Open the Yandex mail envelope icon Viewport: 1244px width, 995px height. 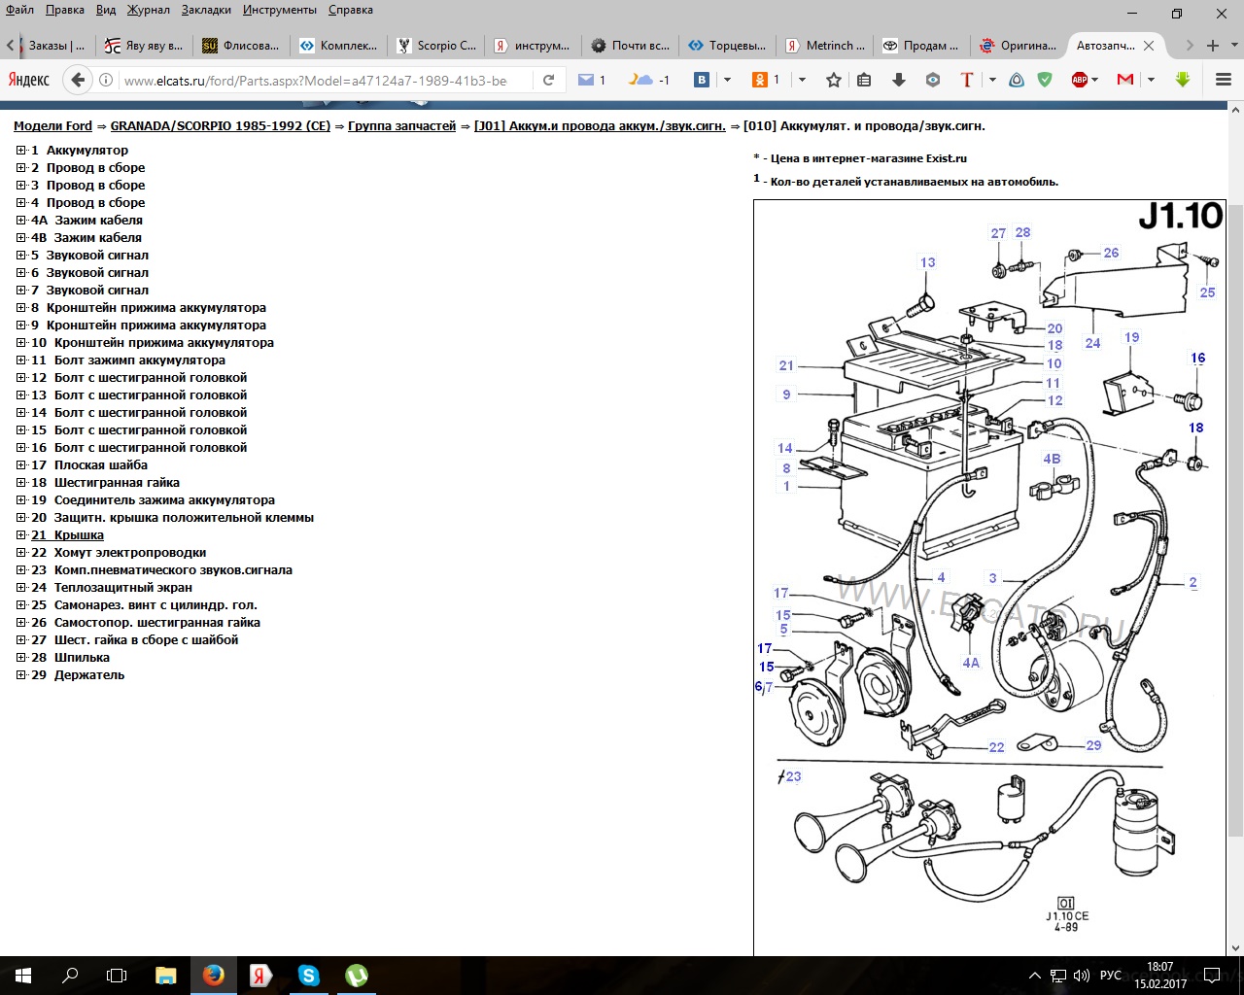pyautogui.click(x=586, y=80)
